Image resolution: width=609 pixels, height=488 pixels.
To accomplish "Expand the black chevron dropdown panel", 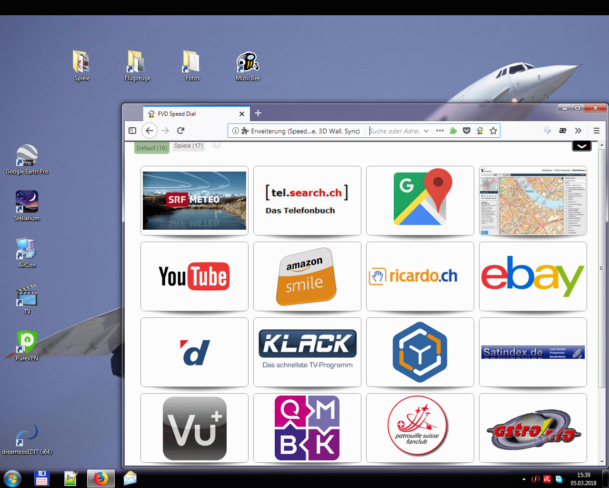I will click(x=581, y=146).
